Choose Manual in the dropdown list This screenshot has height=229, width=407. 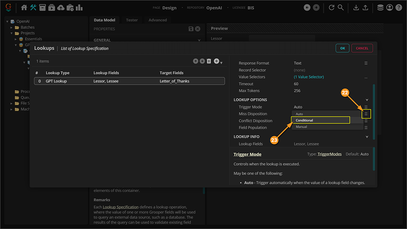[x=302, y=127]
